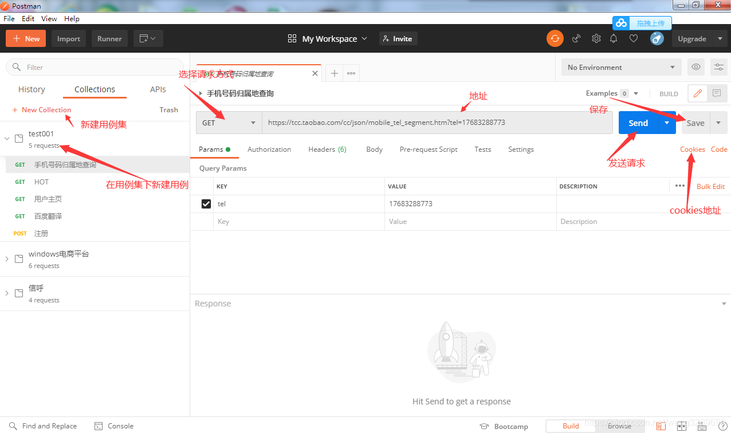Screen dimensions: 731x433
Task: Open the Save button dropdown arrow
Action: [x=719, y=123]
